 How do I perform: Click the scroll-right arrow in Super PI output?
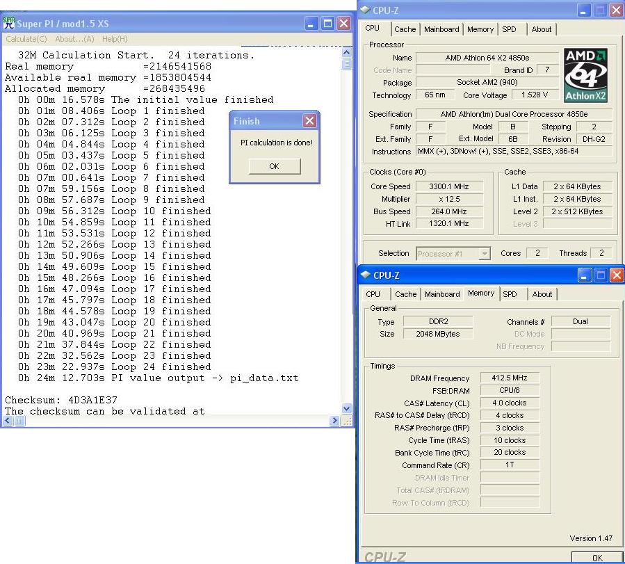pyautogui.click(x=335, y=421)
